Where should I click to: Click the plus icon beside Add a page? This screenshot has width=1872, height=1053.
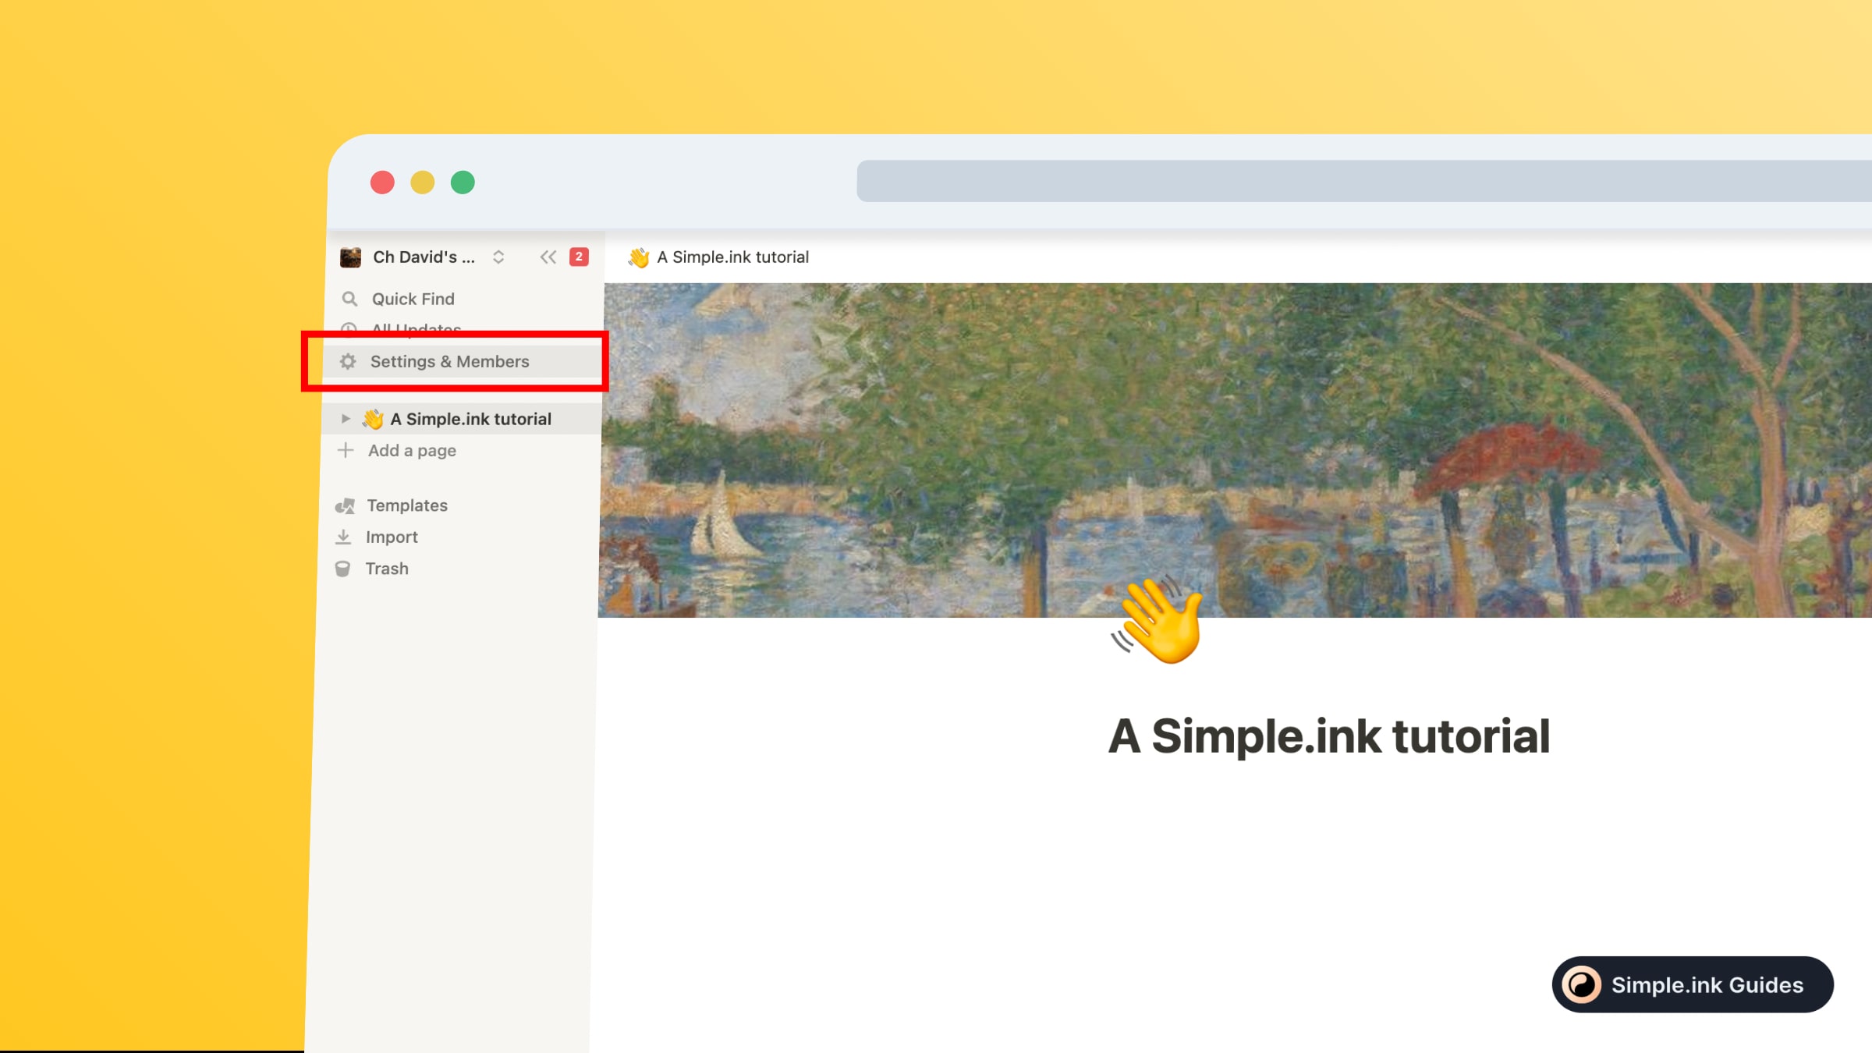click(346, 450)
